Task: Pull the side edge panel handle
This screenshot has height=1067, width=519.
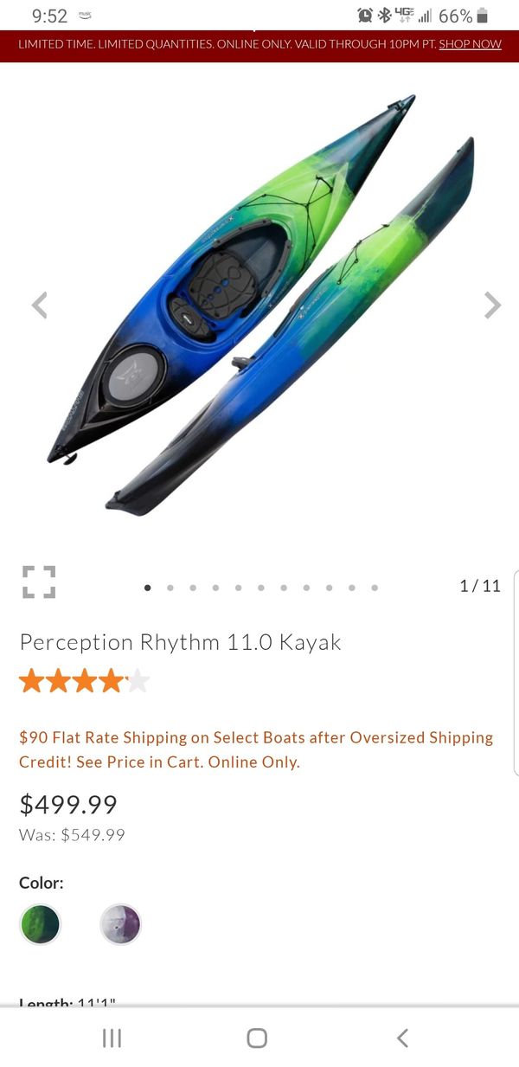Action: (516, 672)
